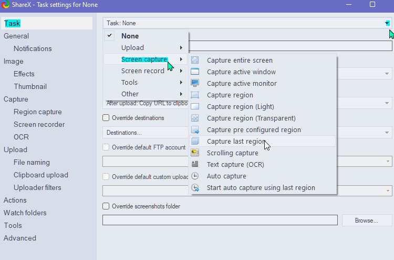Open the Task: None dropdown arrow
Image resolution: width=394 pixels, height=260 pixels.
387,23
